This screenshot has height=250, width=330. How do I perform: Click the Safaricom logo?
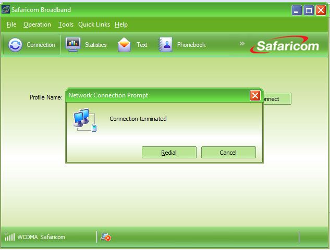(x=285, y=45)
